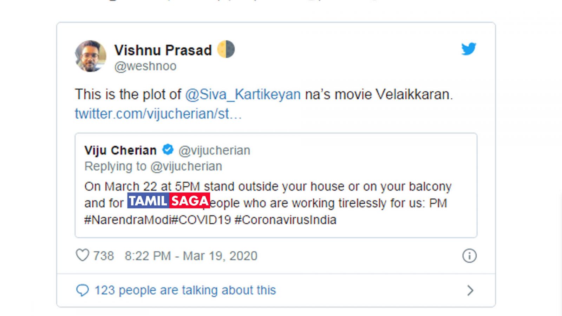Select the #NarendraModi hashtag
Screen dimensions: 562x316
pos(128,220)
